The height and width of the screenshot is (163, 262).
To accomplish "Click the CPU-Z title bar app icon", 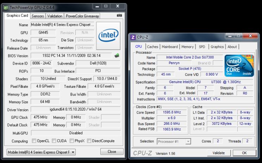I will click(133, 37).
